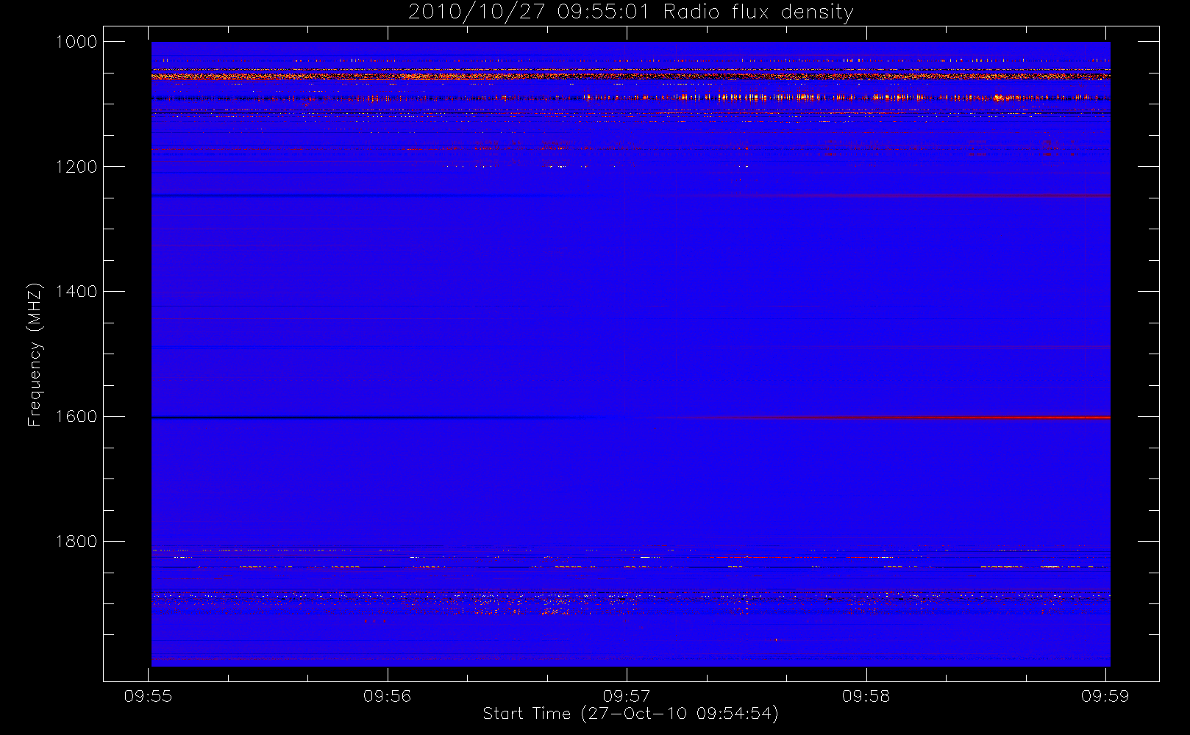The image size is (1190, 735).
Task: Click the "1400" frequency tick label
Action: (77, 292)
